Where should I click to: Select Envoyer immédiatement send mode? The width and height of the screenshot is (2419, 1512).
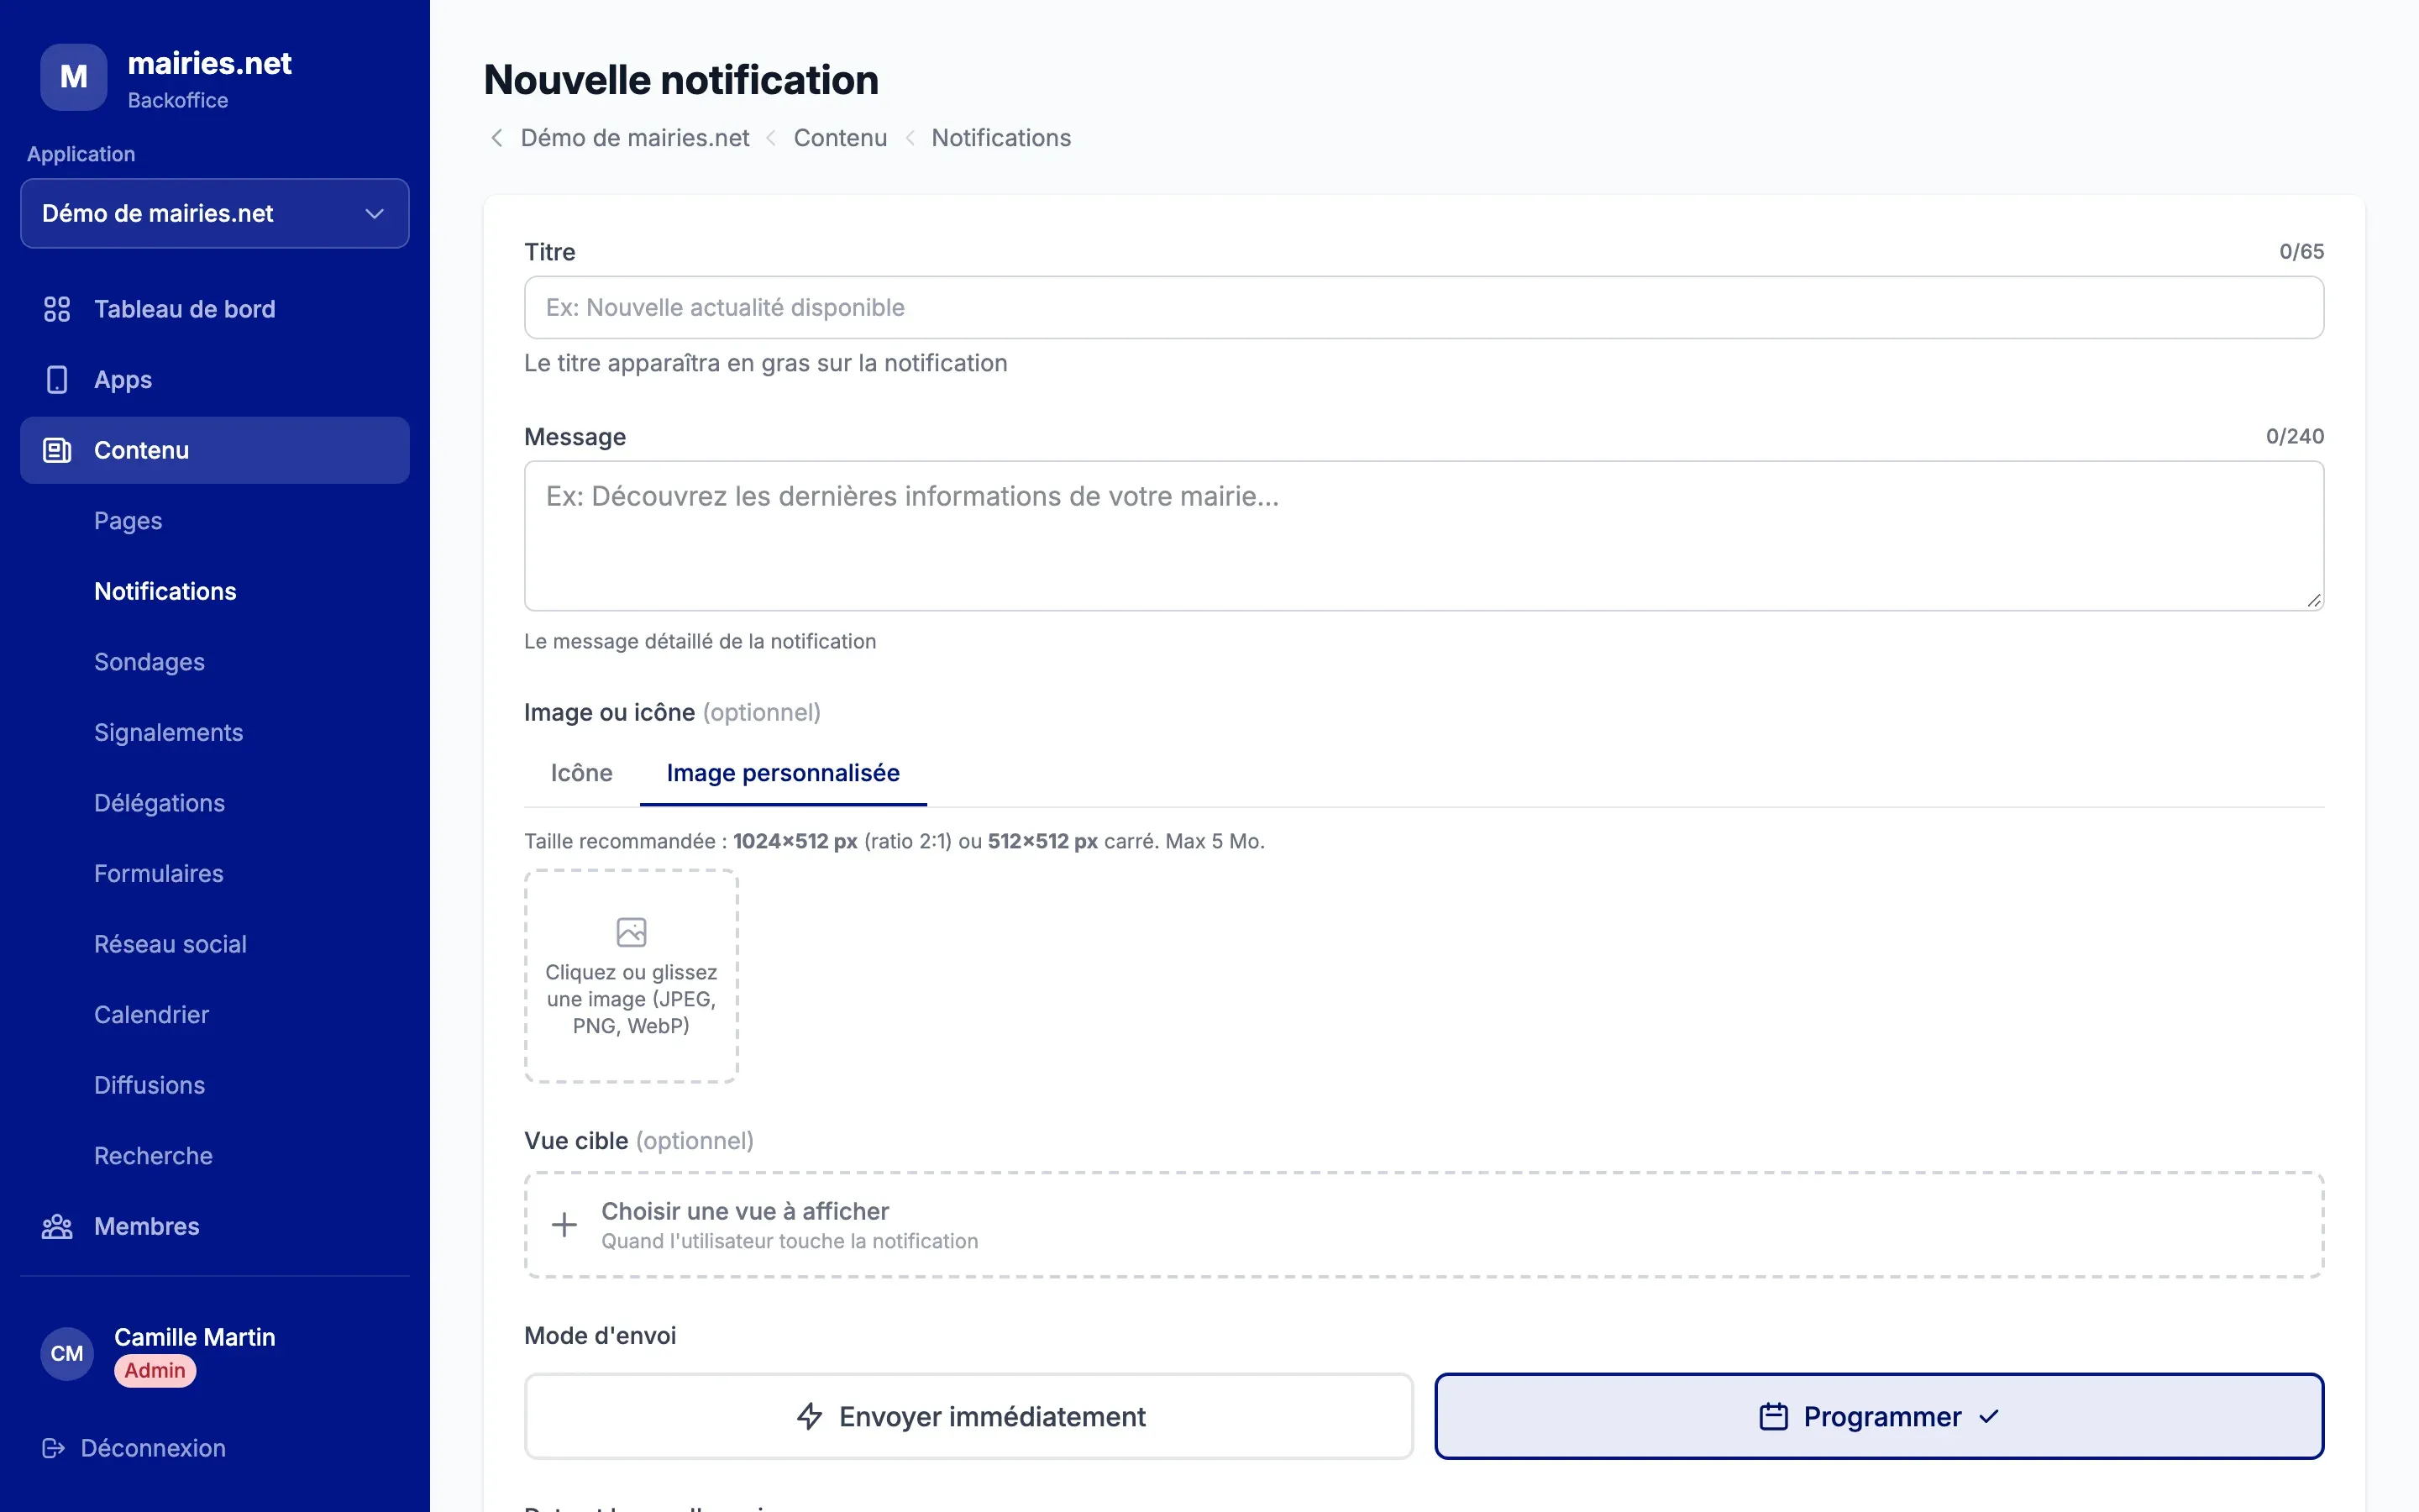pos(968,1416)
